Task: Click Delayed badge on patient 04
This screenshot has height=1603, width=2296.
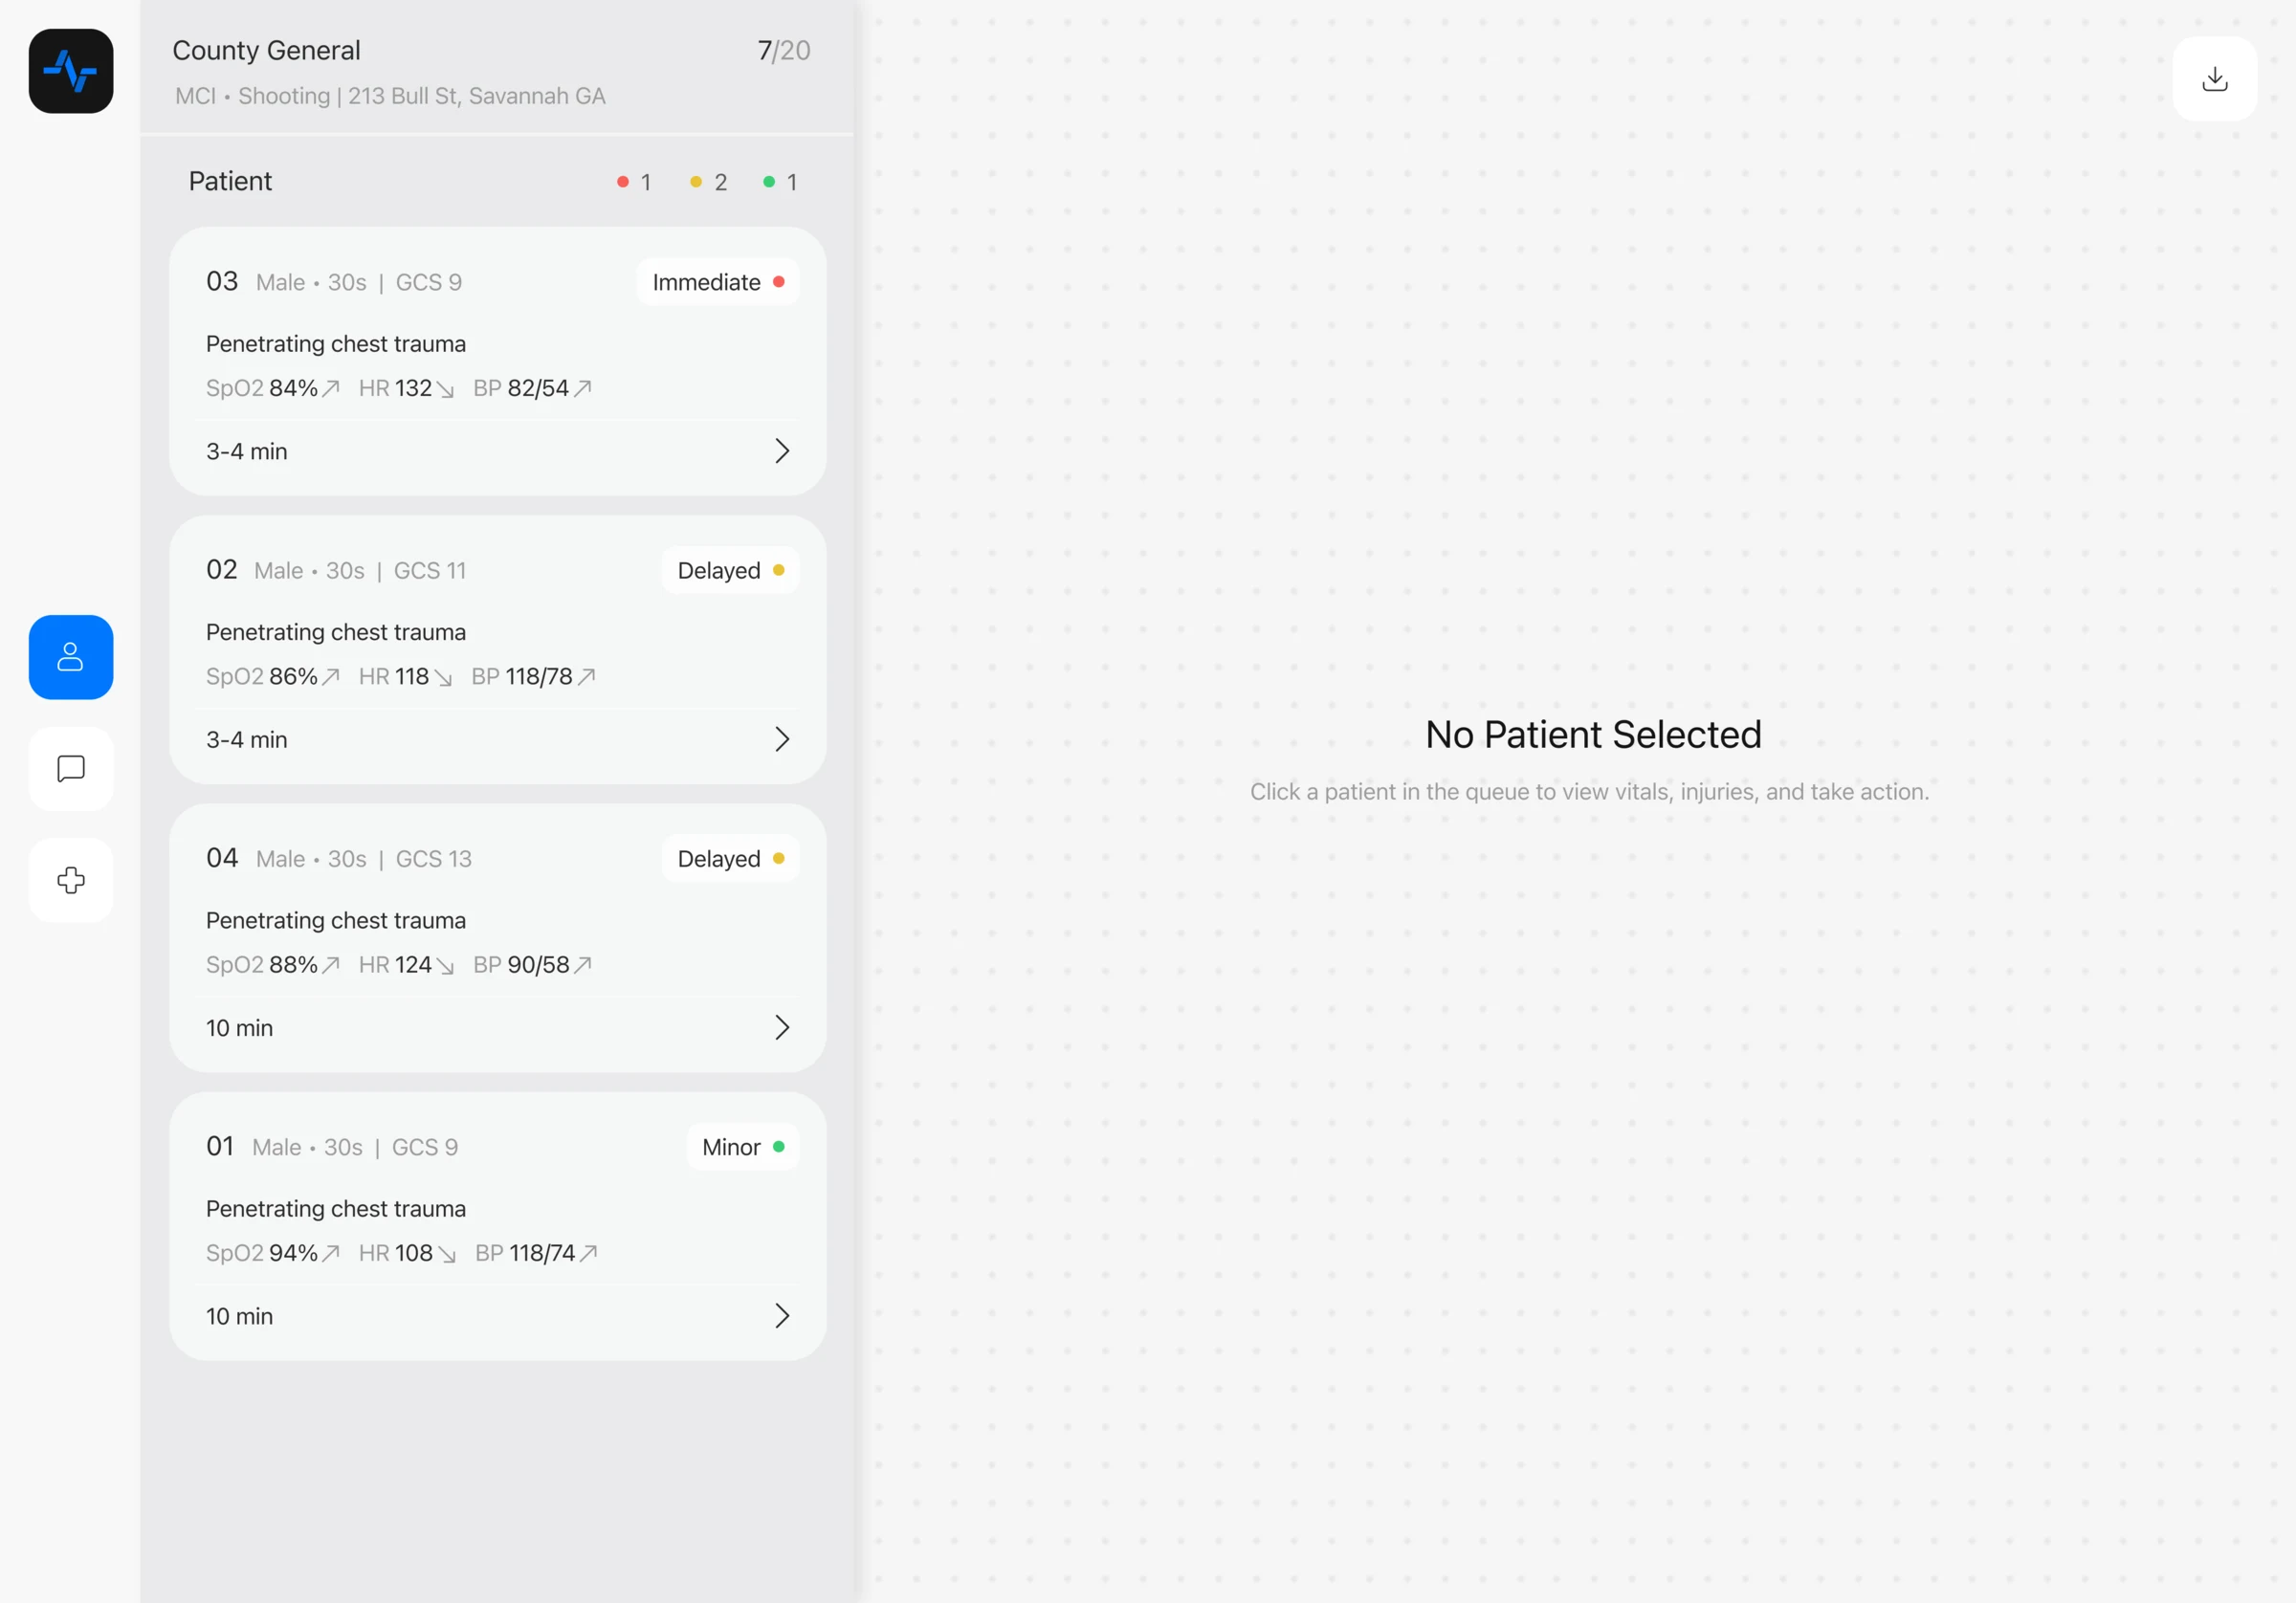Action: coord(730,859)
